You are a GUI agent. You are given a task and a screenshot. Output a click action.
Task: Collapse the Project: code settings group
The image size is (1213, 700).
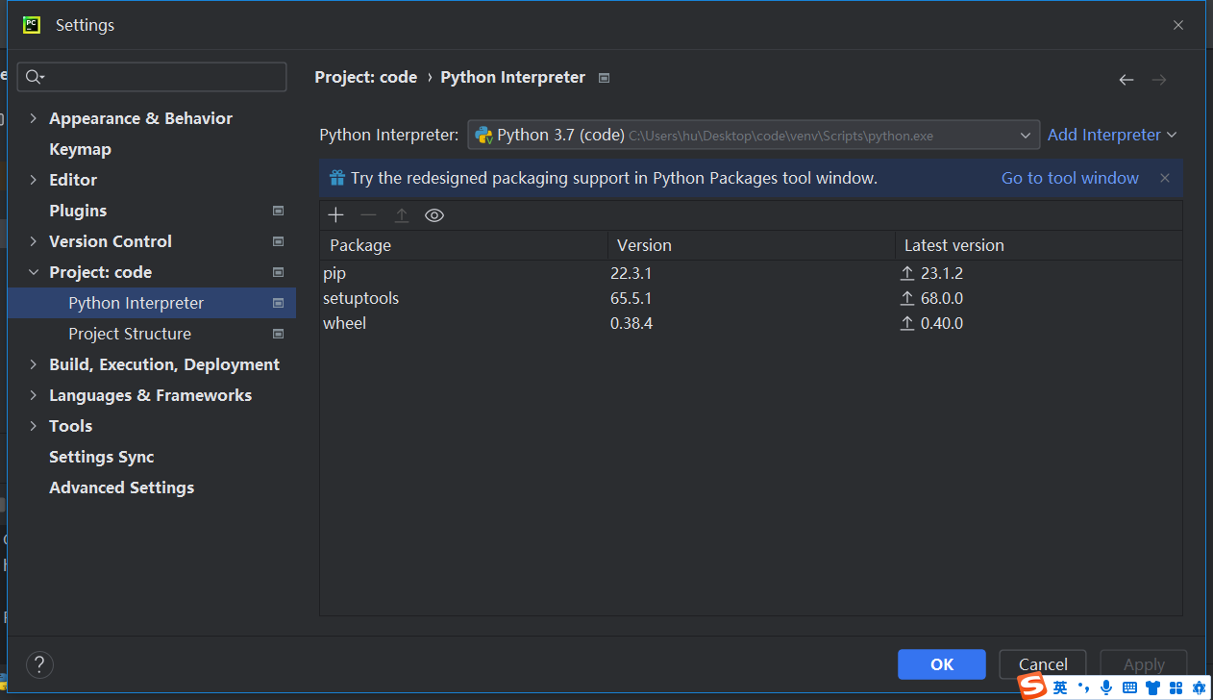tap(34, 272)
